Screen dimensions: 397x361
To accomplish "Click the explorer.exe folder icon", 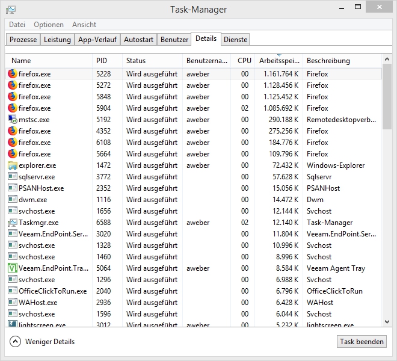I will point(13,165).
